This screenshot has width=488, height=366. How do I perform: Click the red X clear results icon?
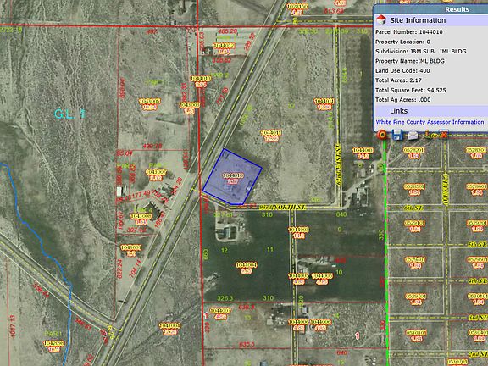(x=444, y=135)
